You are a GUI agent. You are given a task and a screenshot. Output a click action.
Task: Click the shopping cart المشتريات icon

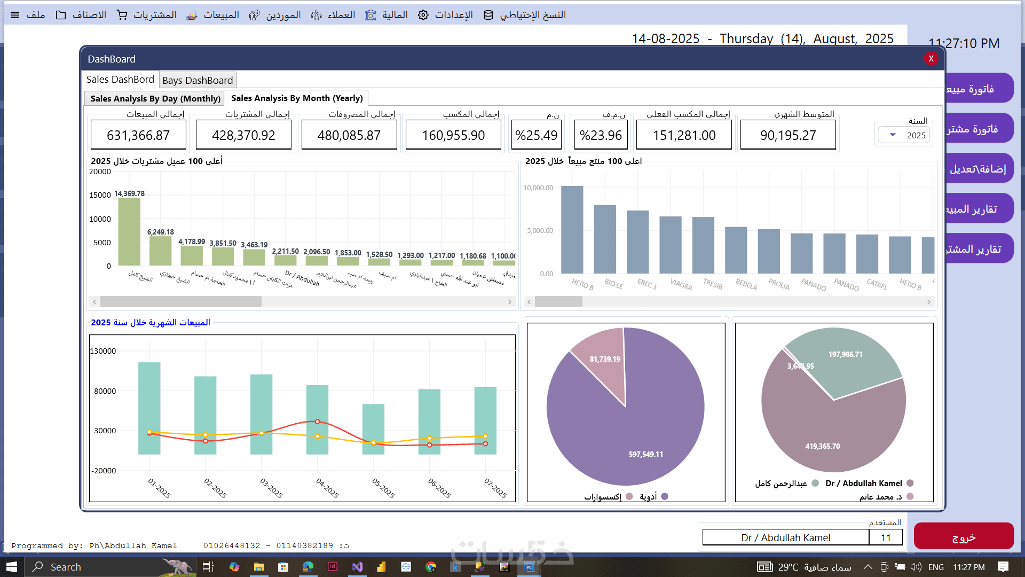(122, 15)
